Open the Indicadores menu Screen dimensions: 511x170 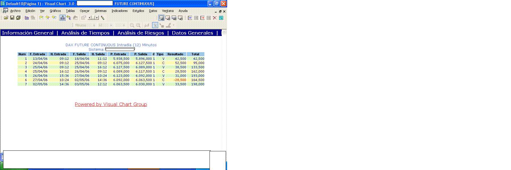tap(120, 11)
